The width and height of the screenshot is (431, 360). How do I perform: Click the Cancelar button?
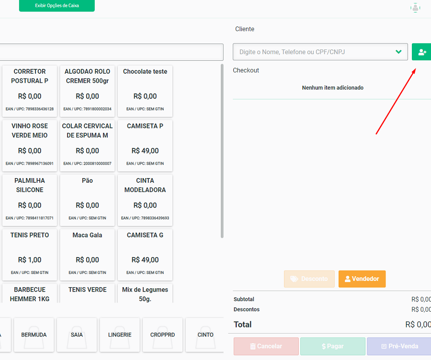pos(266,346)
